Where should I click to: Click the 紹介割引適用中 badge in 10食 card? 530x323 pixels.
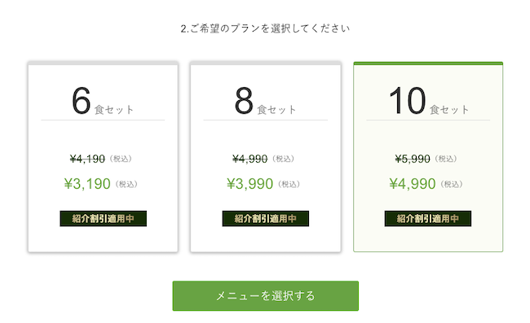coord(428,219)
